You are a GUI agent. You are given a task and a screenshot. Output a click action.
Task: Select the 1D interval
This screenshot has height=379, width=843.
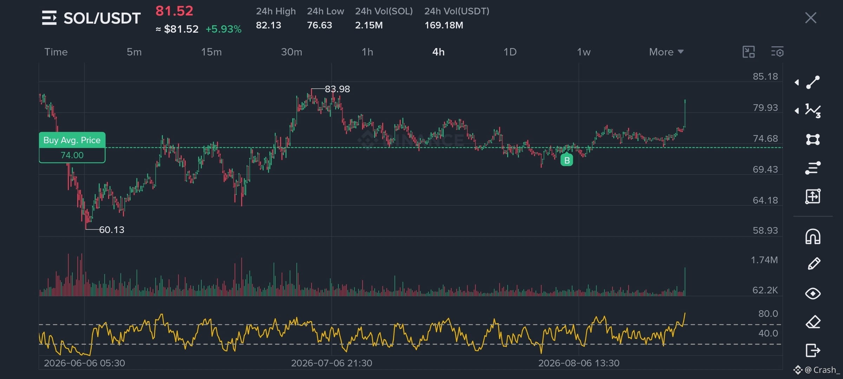coord(510,52)
